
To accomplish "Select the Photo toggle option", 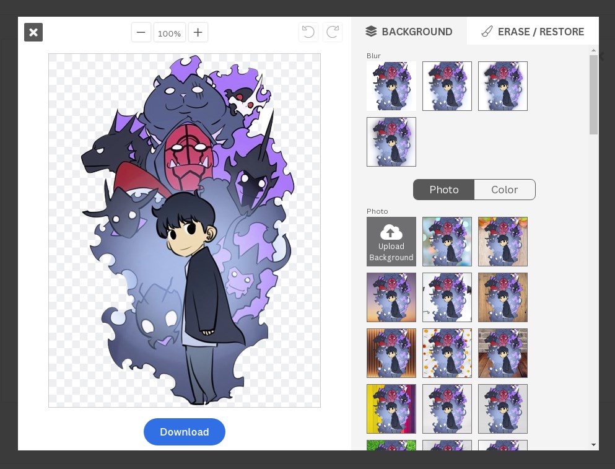I will click(443, 190).
